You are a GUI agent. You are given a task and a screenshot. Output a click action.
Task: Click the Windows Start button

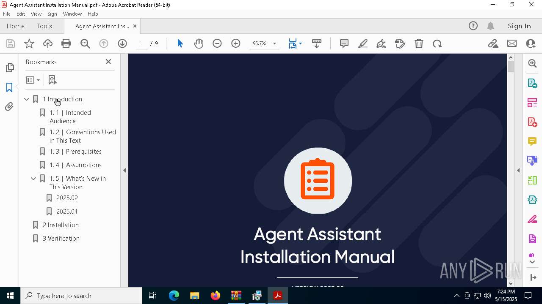10,296
